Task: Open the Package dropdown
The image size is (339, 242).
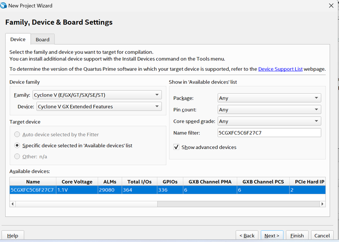Action: point(269,98)
